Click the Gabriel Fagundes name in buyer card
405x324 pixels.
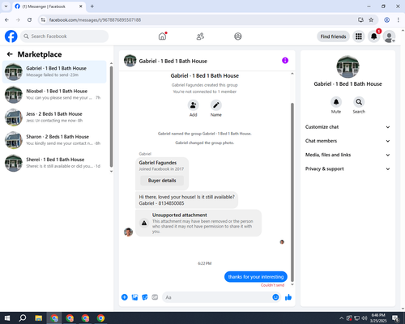click(x=158, y=163)
